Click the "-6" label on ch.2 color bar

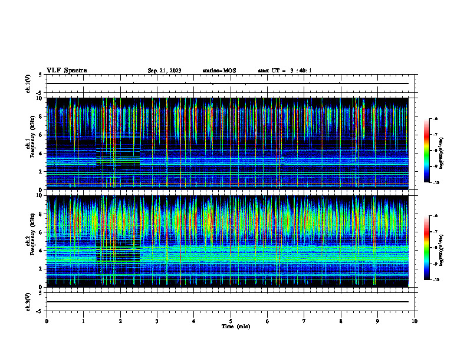(x=435, y=216)
